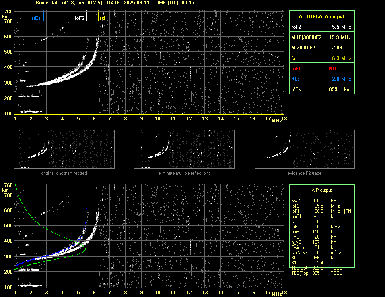Click the 'AUTOSCALA output' table header
This screenshot has width=385, height=297.
tap(322, 17)
